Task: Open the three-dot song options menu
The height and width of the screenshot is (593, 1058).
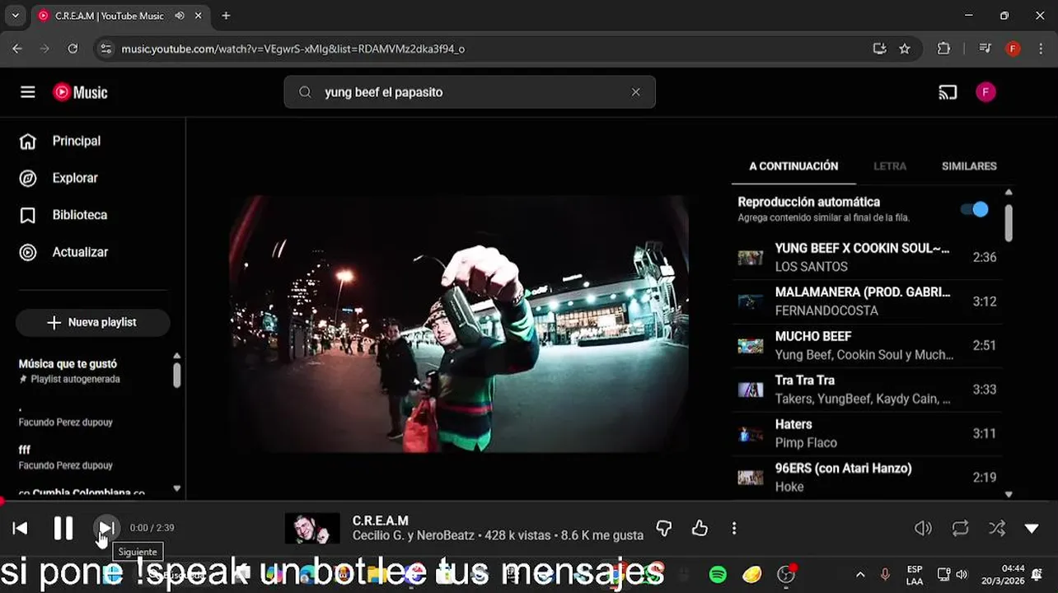Action: click(x=734, y=528)
